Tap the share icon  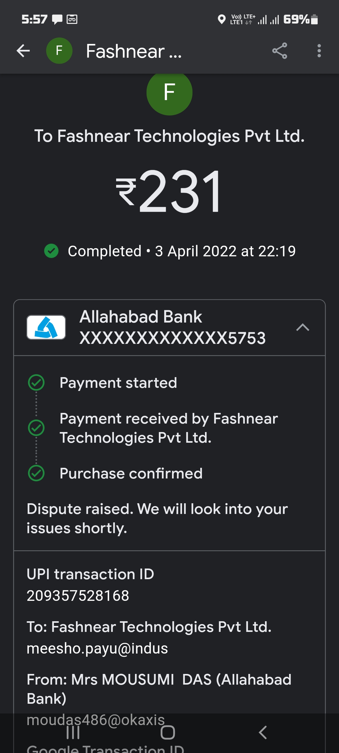[x=279, y=51]
